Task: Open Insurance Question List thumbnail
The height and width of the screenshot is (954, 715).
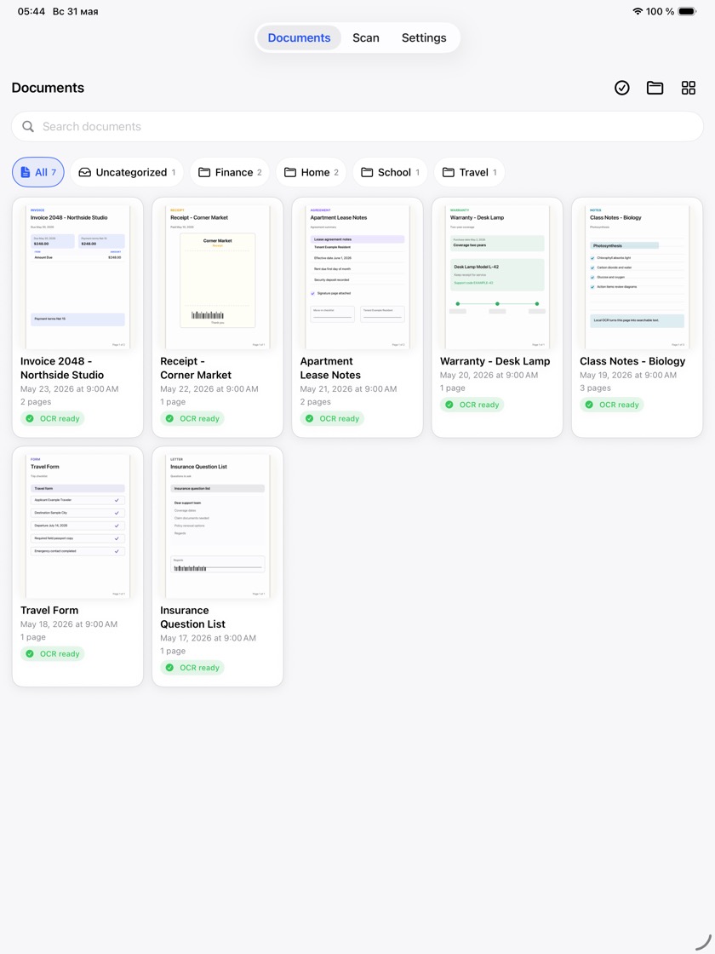Action: point(218,526)
